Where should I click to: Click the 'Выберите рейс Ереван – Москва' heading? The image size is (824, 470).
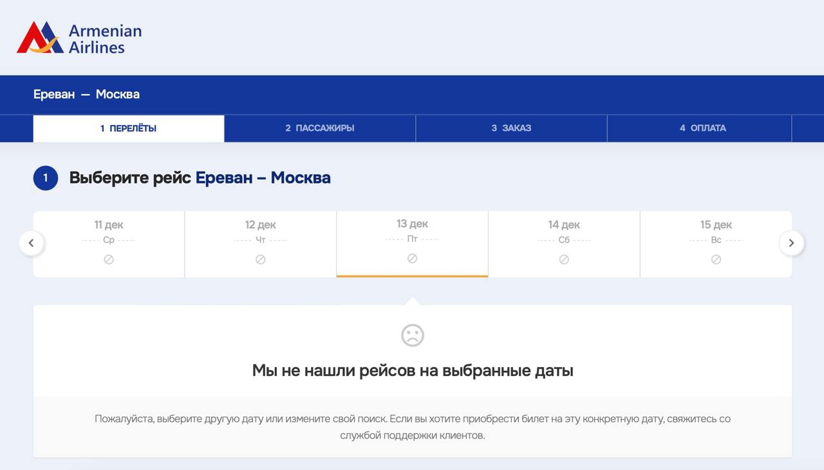200,178
